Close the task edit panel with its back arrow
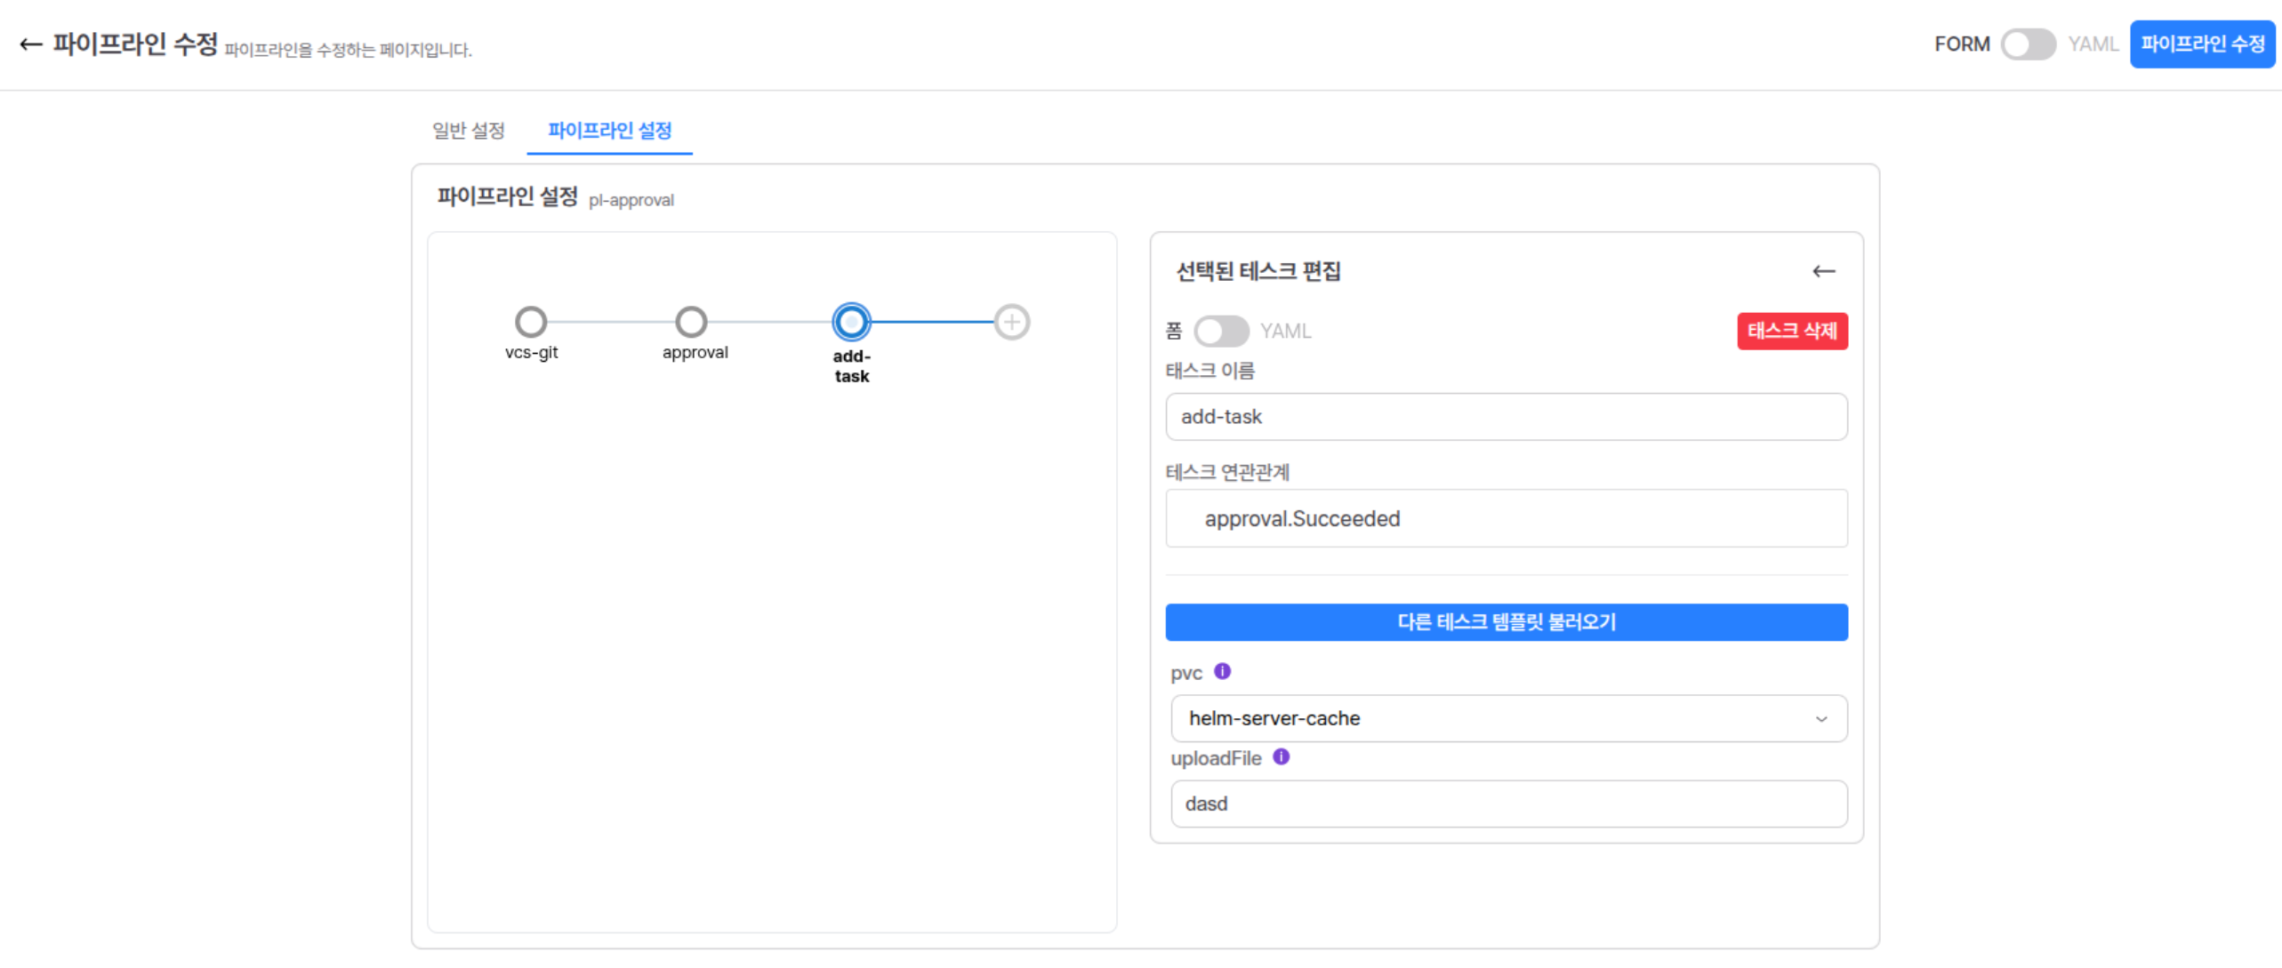This screenshot has width=2282, height=968. pyautogui.click(x=1823, y=271)
